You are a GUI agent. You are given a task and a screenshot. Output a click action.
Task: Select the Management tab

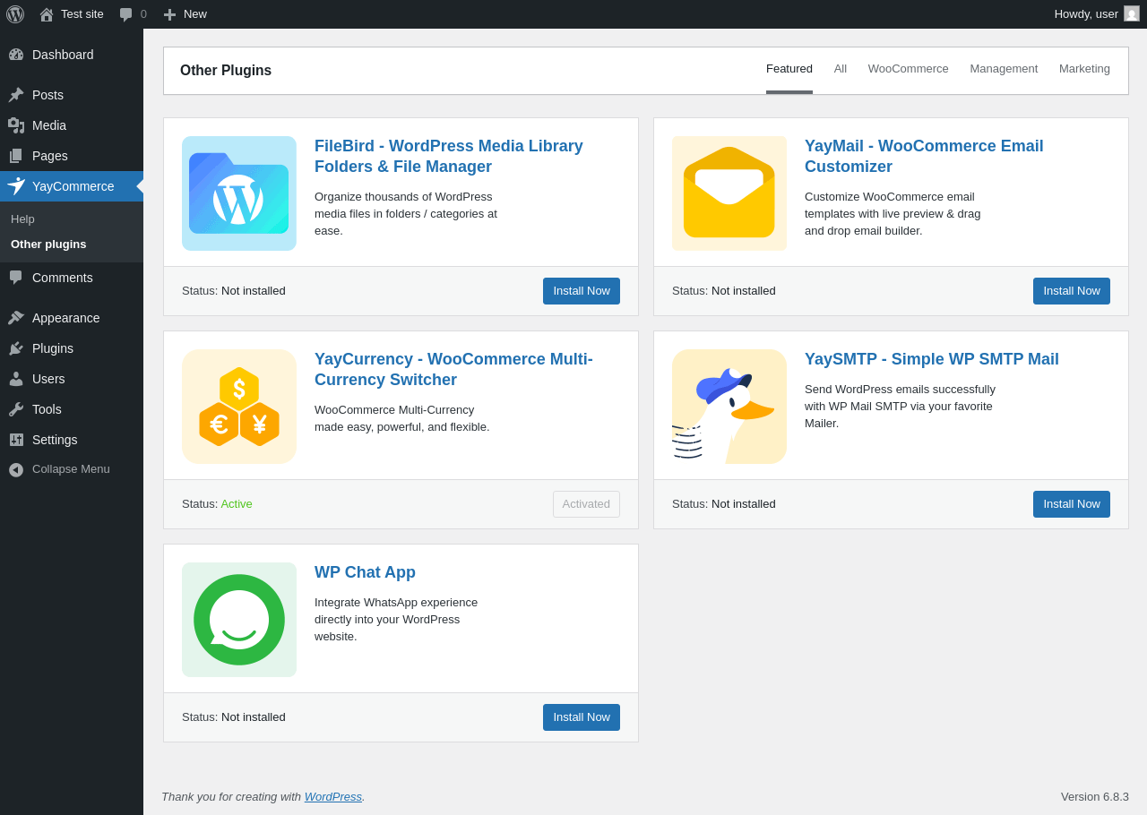(x=1004, y=69)
